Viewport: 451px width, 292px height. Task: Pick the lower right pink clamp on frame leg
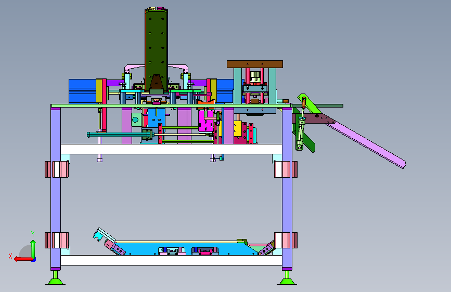pyautogui.click(x=286, y=240)
